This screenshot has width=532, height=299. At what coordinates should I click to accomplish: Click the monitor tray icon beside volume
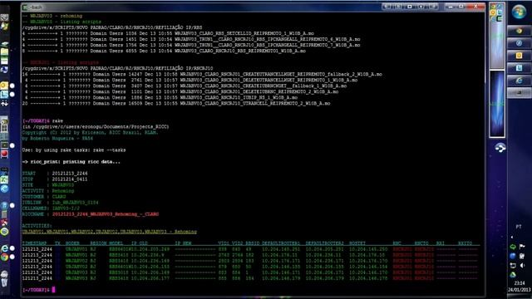tap(513, 266)
